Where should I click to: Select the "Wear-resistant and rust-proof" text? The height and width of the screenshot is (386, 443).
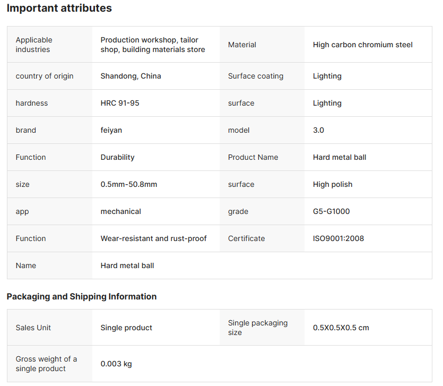tap(153, 238)
